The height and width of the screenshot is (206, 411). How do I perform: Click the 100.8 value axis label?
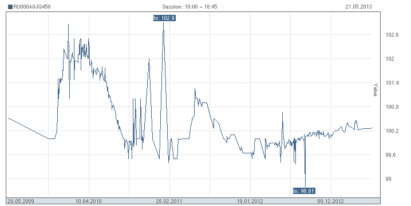392,107
